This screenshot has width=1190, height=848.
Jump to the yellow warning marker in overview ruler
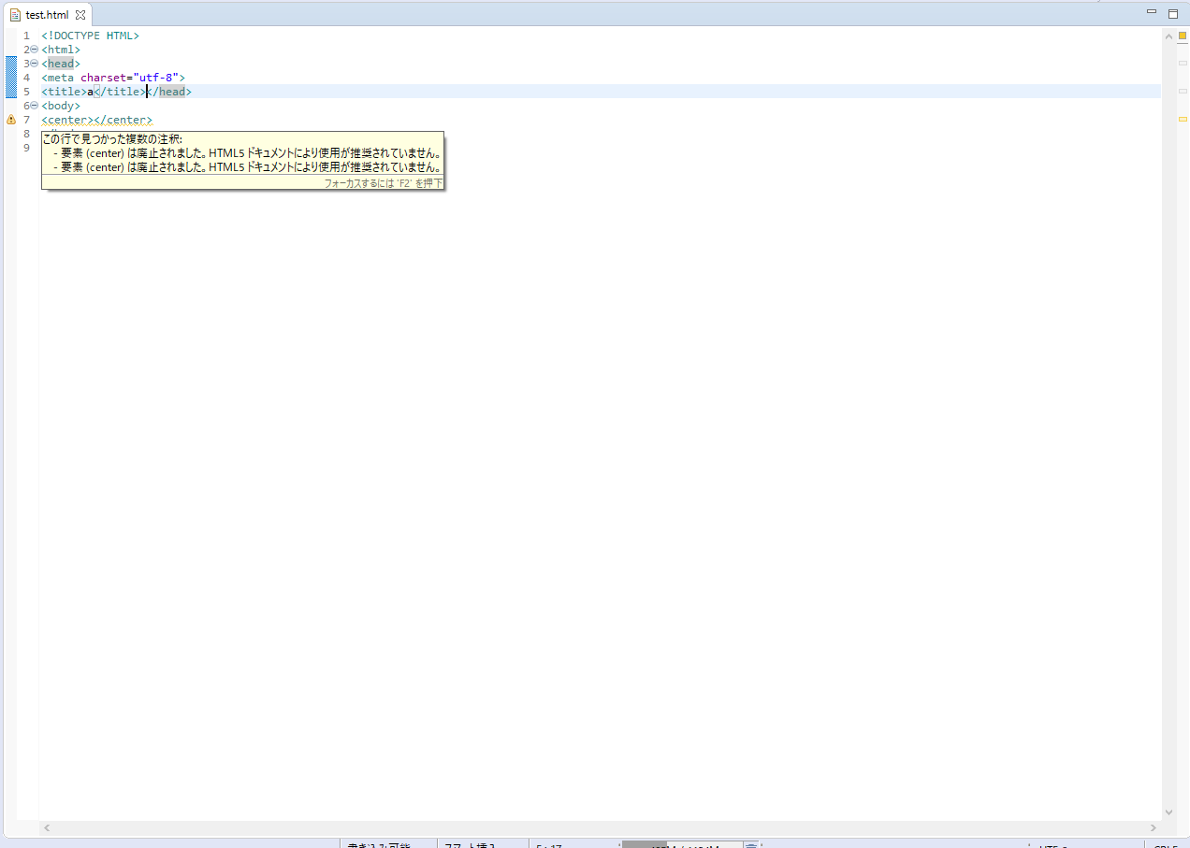[x=1182, y=120]
